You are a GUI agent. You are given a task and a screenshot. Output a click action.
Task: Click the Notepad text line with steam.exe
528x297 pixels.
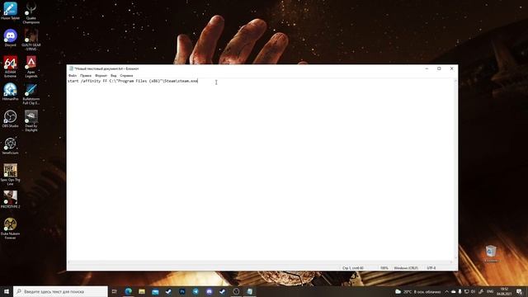tap(133, 81)
